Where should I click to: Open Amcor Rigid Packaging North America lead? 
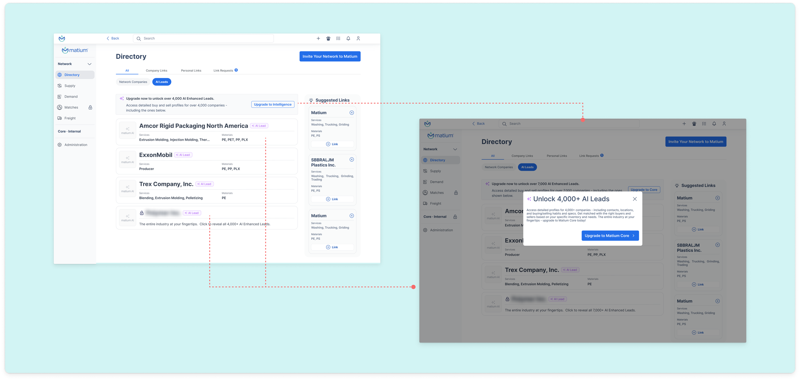(193, 126)
